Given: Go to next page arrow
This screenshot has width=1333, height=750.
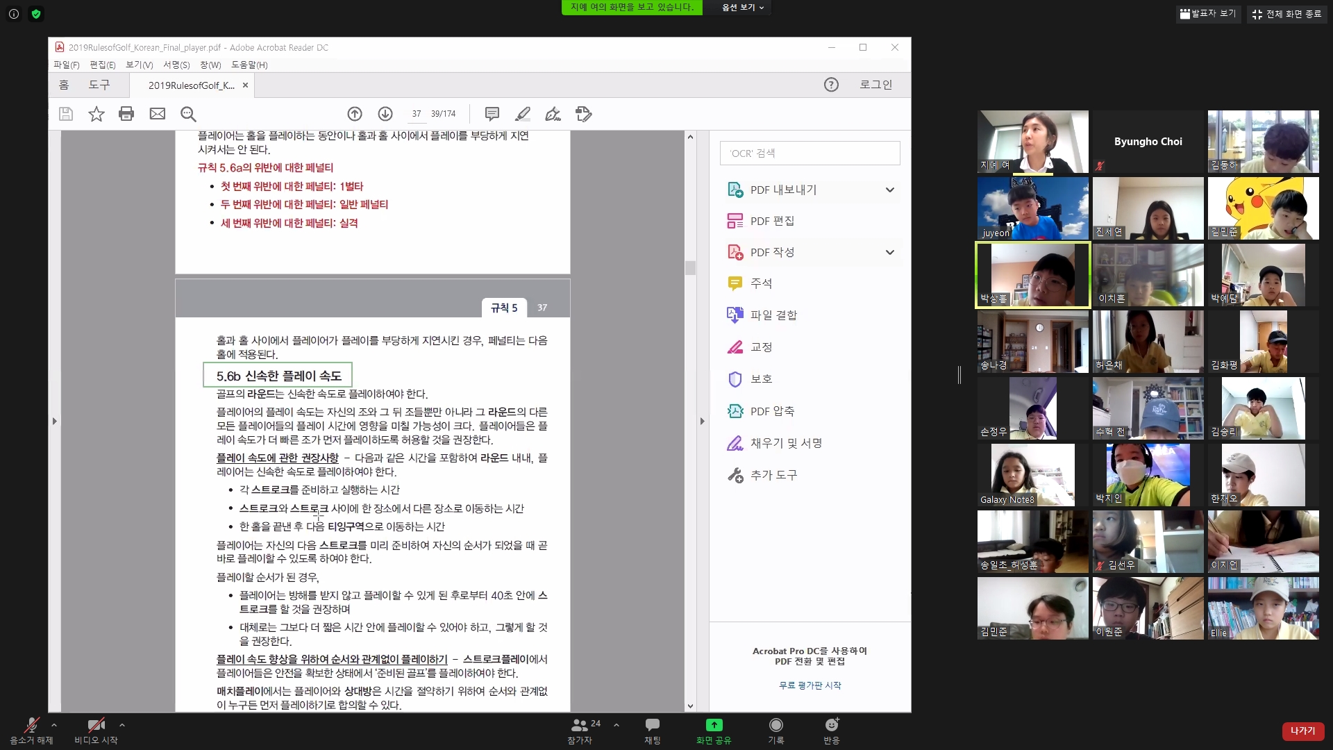Looking at the screenshot, I should [385, 114].
